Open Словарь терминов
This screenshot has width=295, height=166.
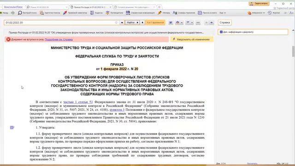(184, 13)
